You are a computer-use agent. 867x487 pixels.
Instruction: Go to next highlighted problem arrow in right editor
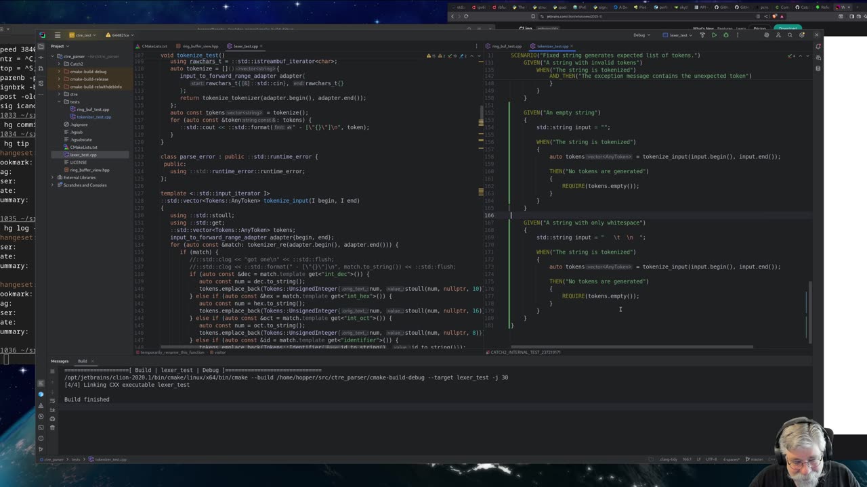click(x=807, y=56)
